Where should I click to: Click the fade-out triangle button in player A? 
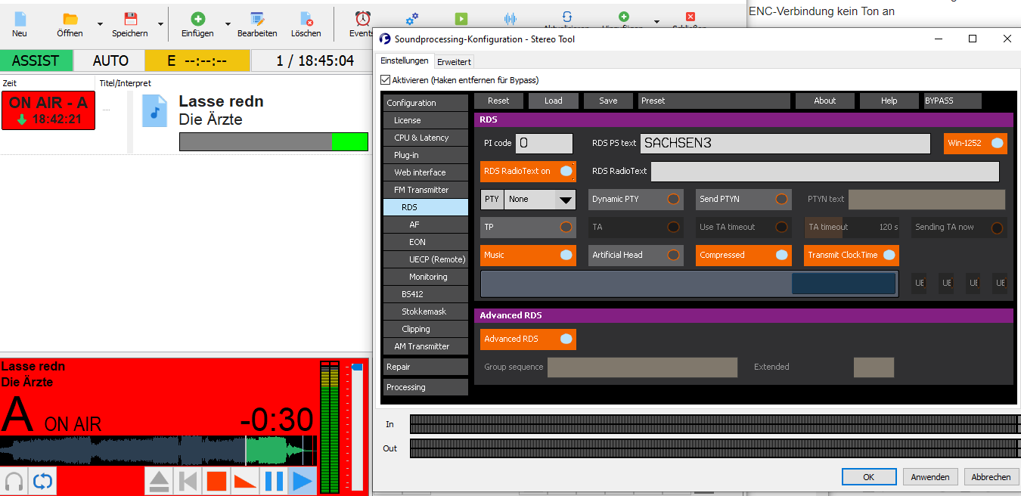pos(245,481)
